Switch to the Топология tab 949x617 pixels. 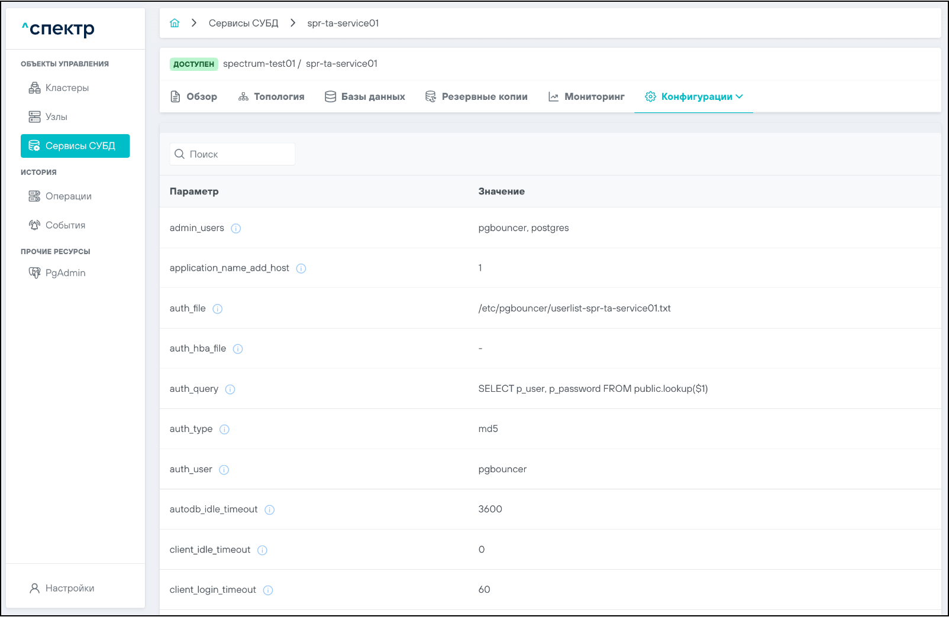point(272,96)
